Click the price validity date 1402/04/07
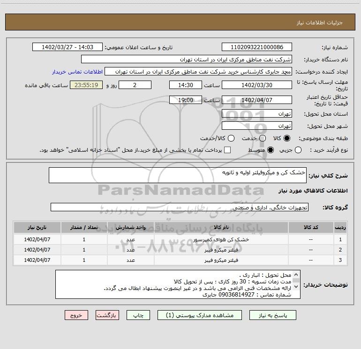Screen dimensions: 361x349 click(257, 100)
